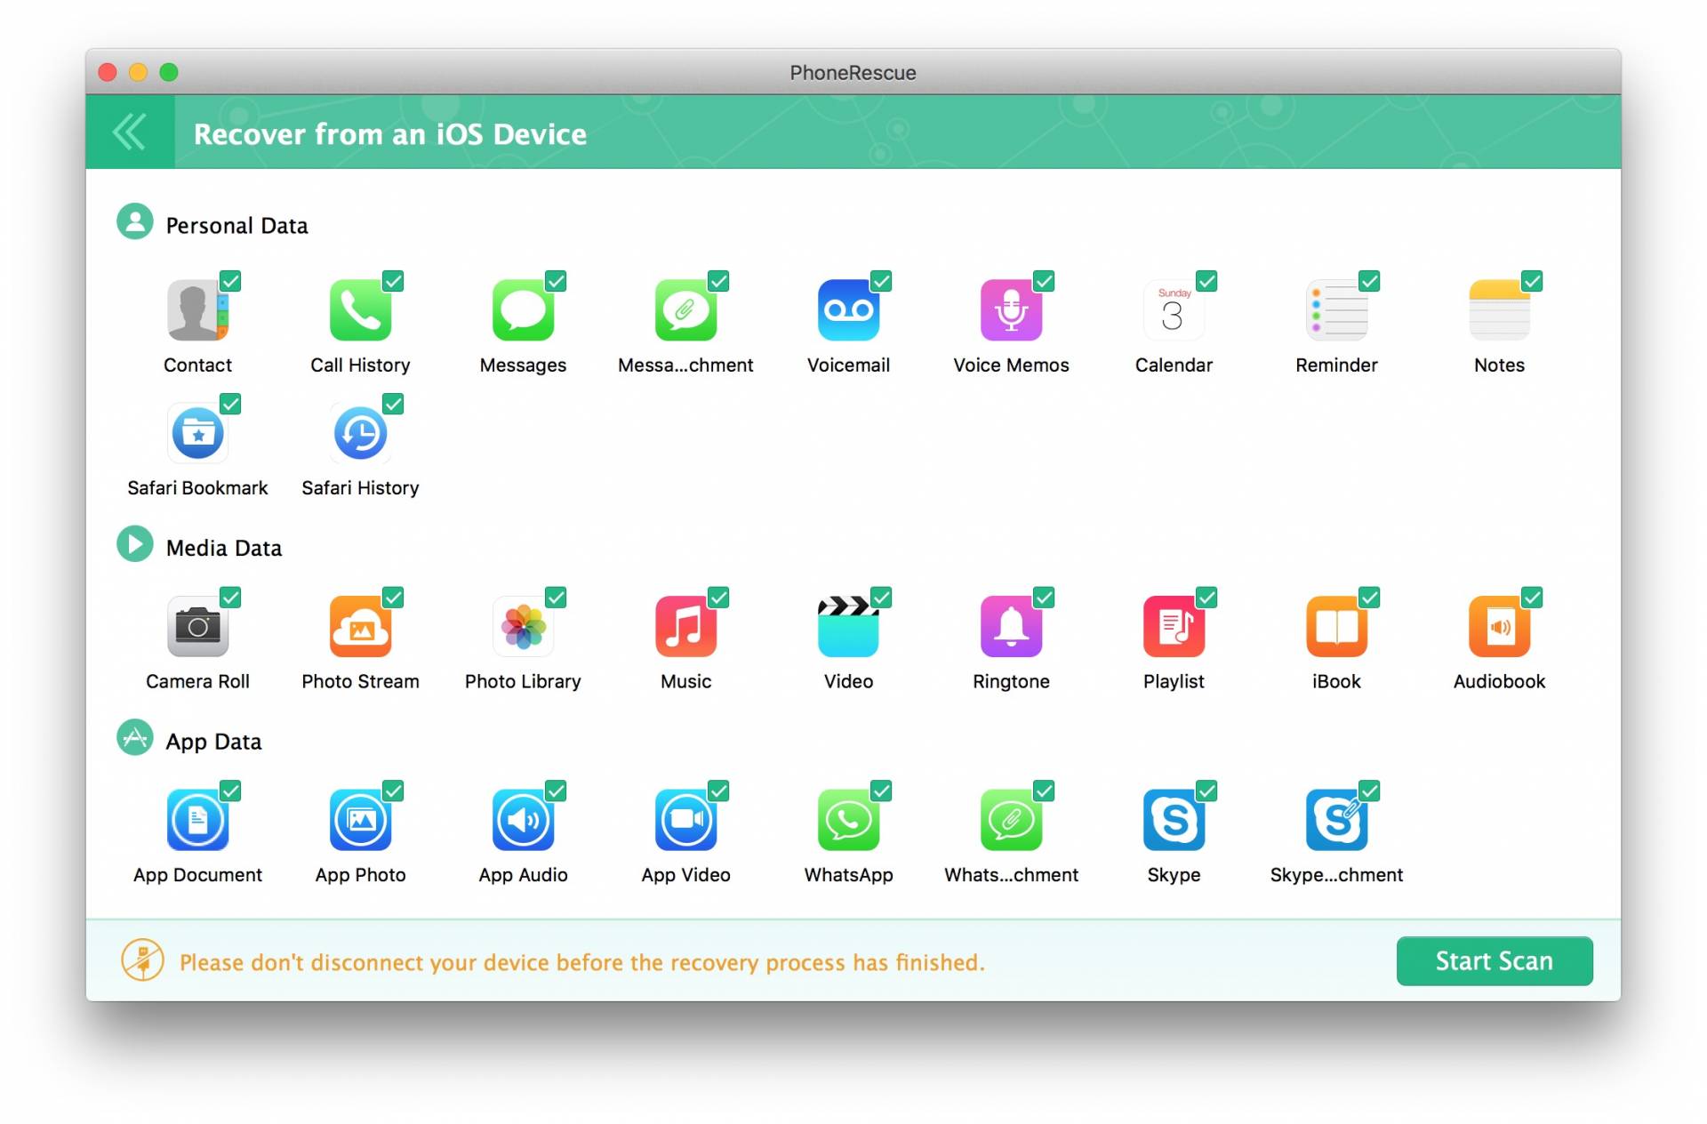Toggle the WhatsApp checkbox
Image resolution: width=1707 pixels, height=1124 pixels.
click(881, 791)
